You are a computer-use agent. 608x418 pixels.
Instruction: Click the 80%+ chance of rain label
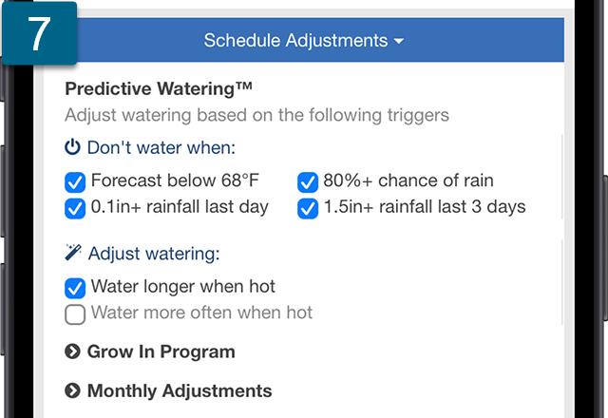(408, 180)
